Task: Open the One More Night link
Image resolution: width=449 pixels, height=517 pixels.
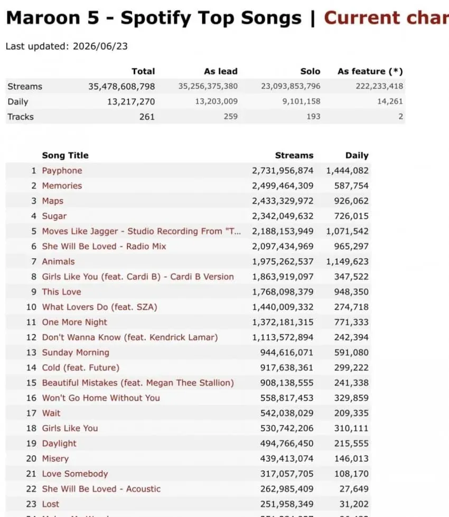Action: click(x=74, y=322)
